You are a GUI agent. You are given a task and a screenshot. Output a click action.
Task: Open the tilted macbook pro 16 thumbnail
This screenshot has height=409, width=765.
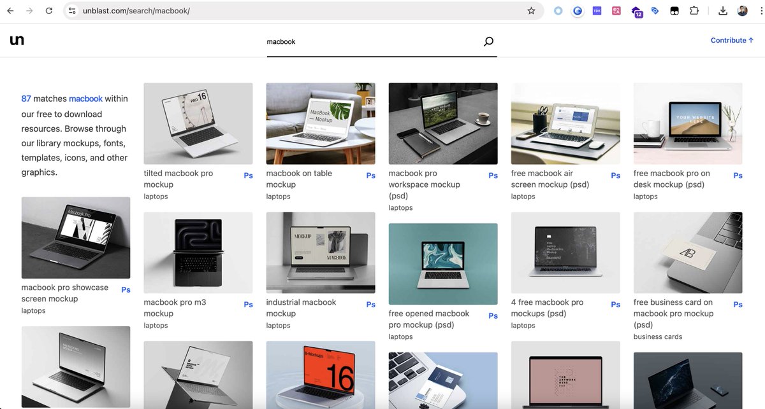(198, 123)
